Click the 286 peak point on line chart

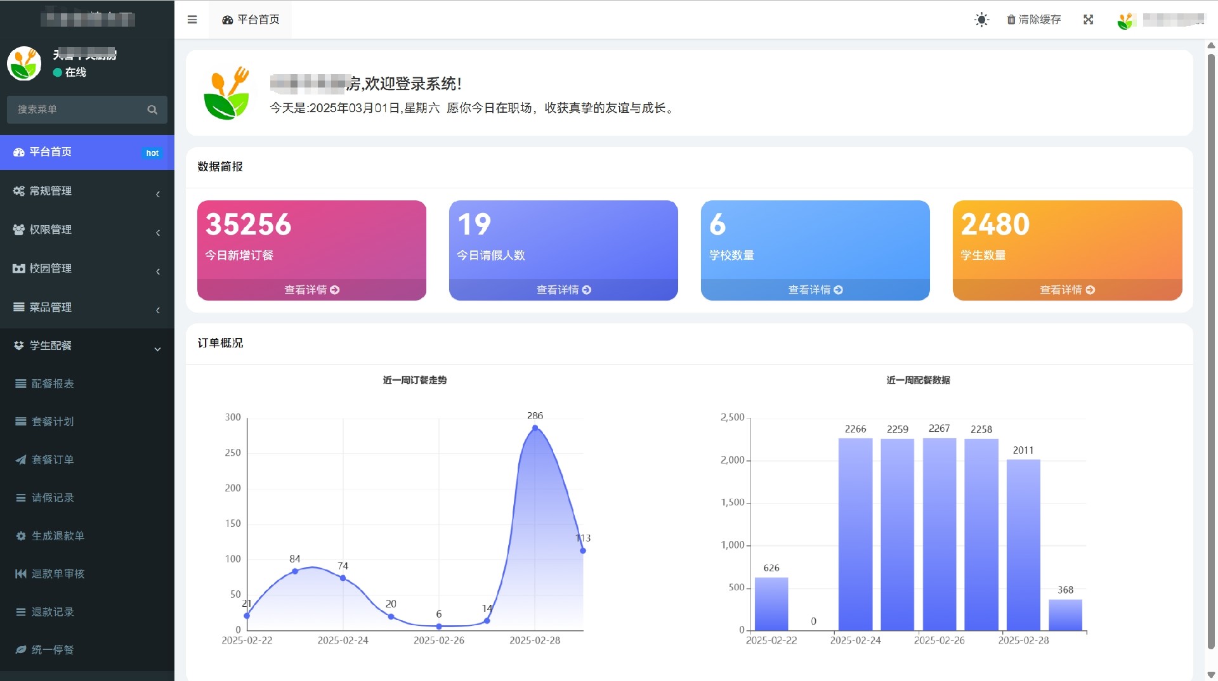[x=535, y=428]
